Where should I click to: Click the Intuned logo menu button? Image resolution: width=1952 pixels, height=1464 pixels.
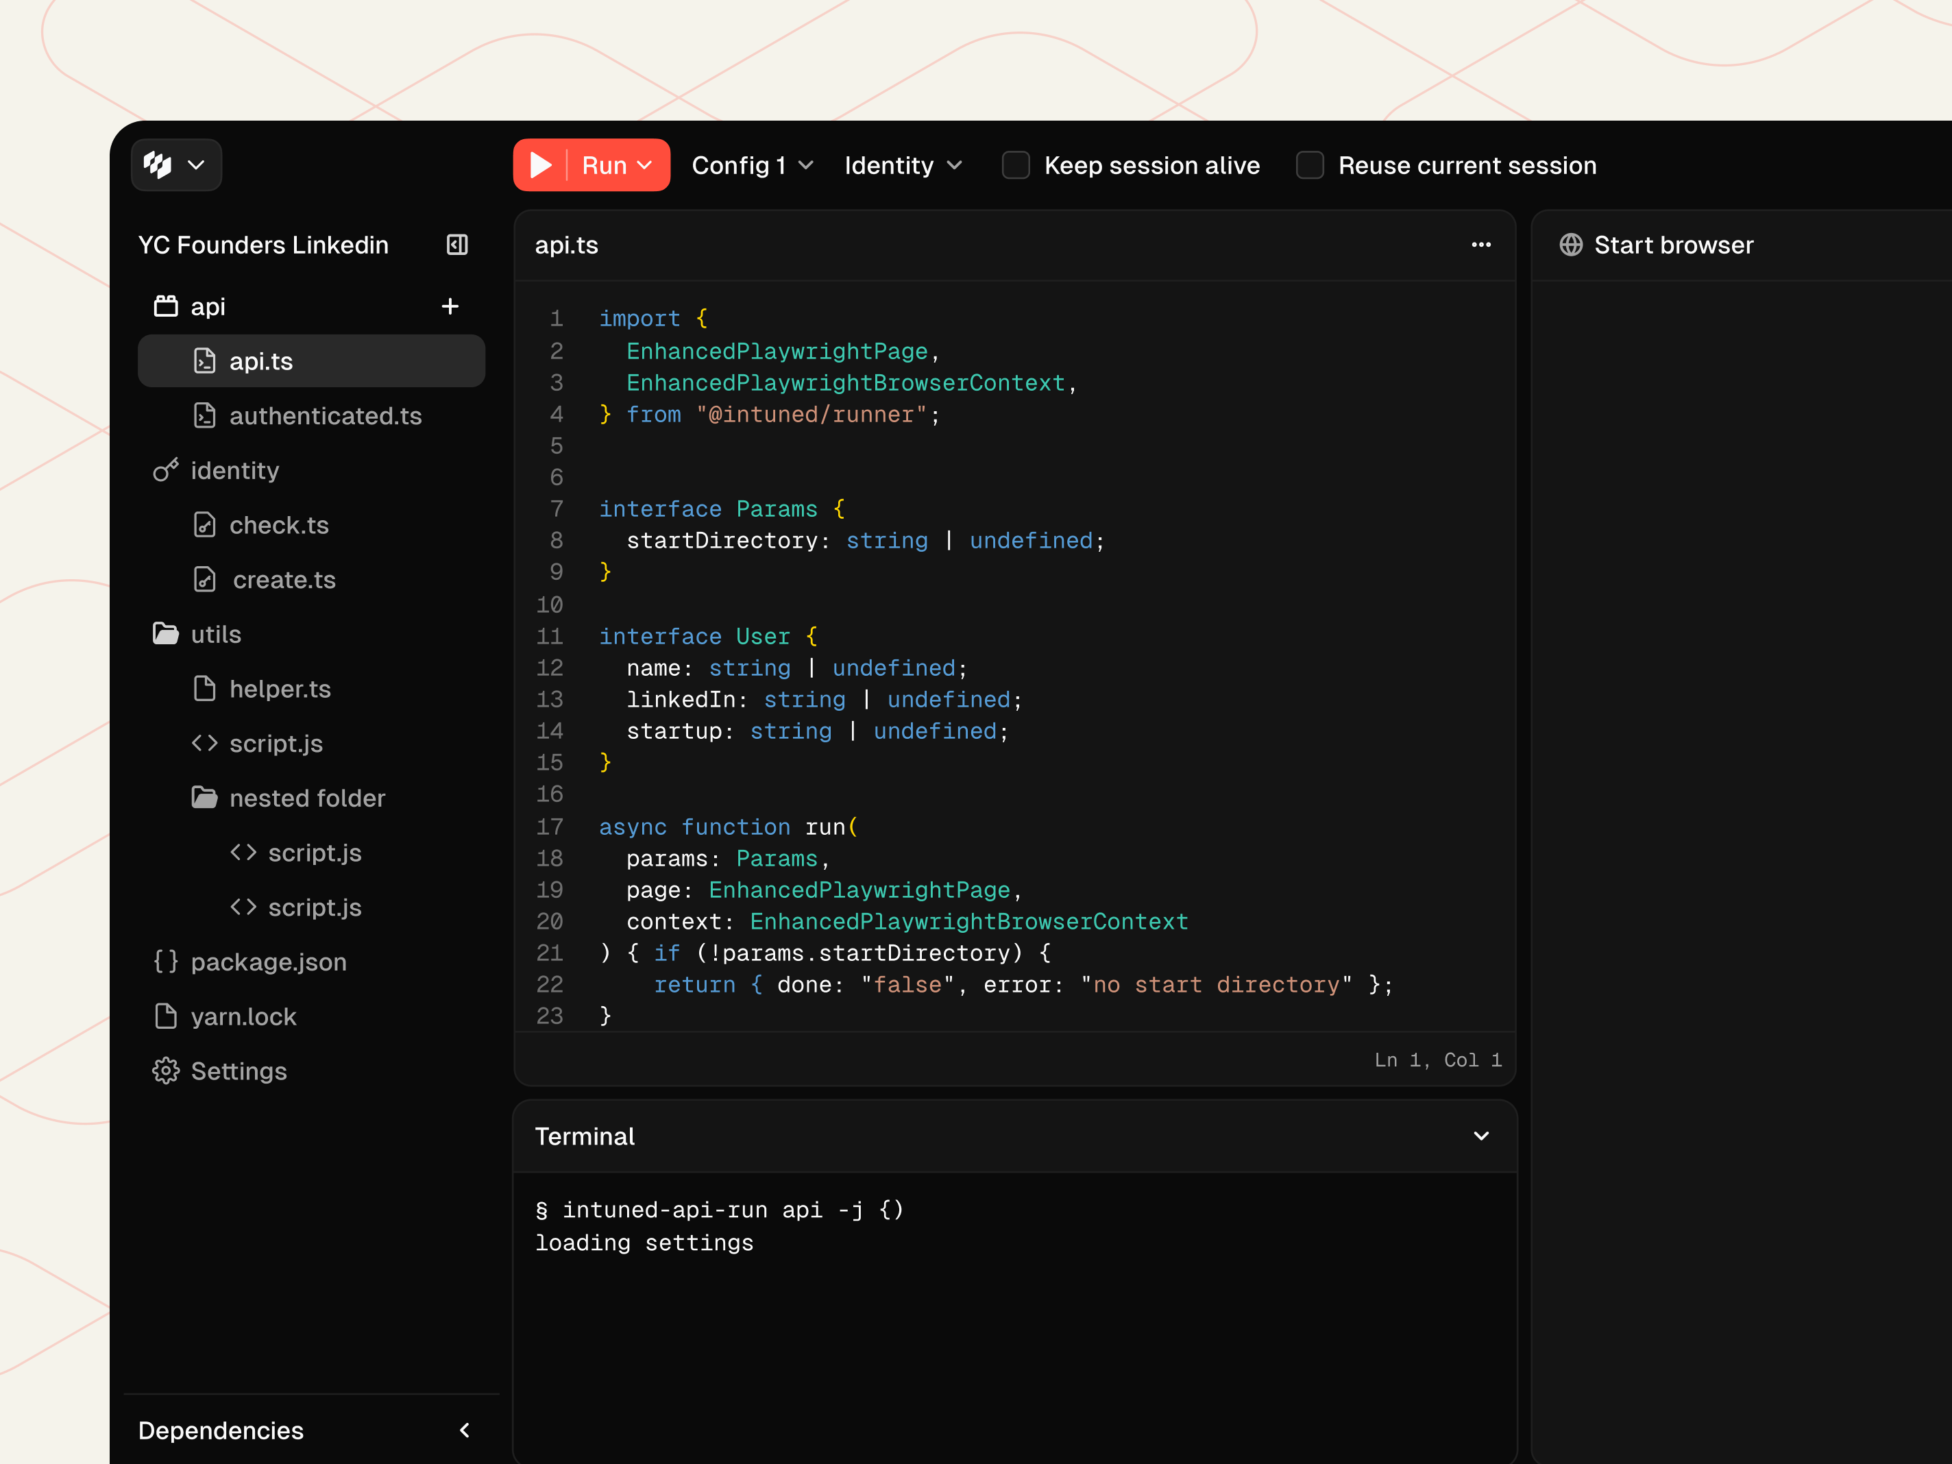(x=175, y=165)
